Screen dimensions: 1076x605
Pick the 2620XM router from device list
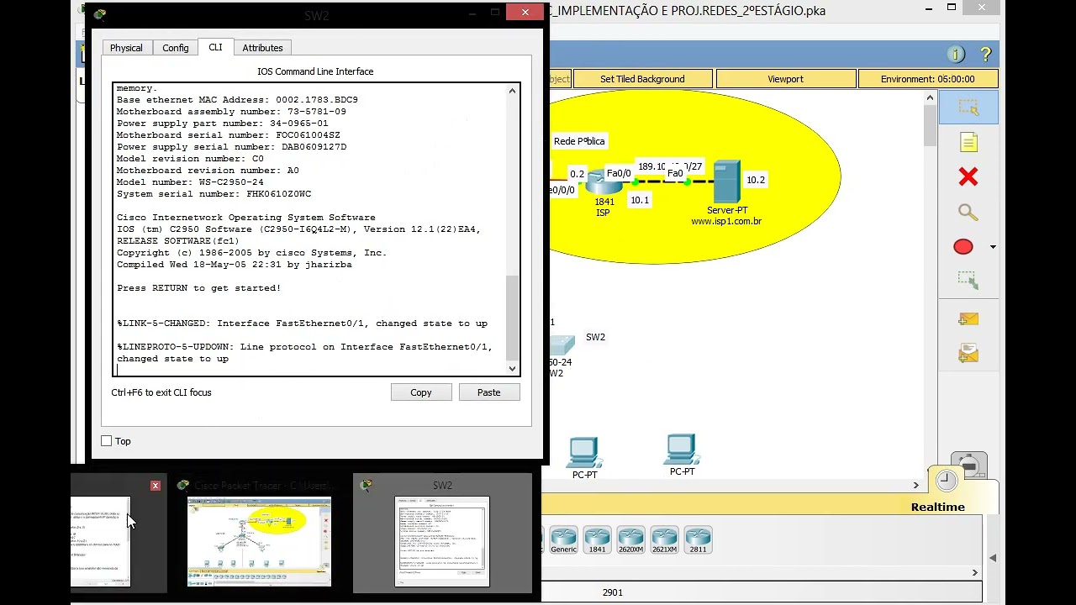630,539
